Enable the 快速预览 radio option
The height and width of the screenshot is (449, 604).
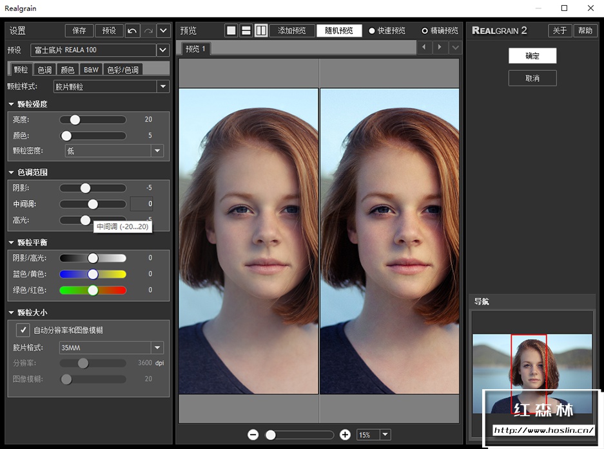click(x=372, y=31)
